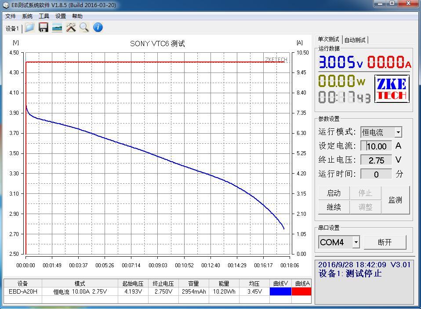
Task: Click the 模式 column header
Action: tap(80, 284)
